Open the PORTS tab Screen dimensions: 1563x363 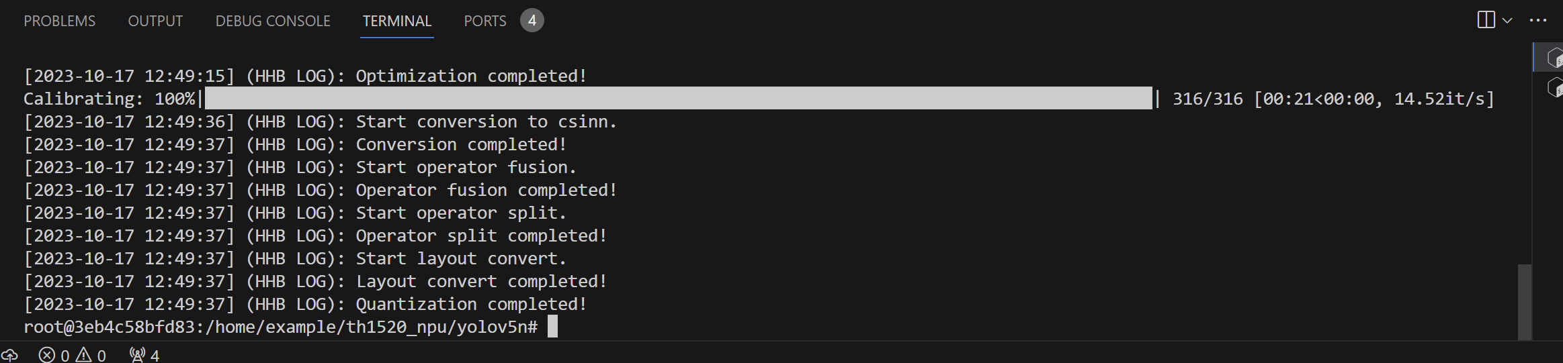tap(484, 21)
